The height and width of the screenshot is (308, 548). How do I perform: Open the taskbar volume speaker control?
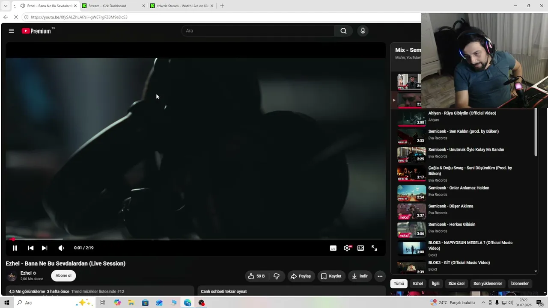point(511,303)
